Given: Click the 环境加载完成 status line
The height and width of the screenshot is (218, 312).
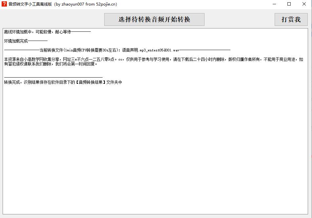Looking at the screenshot, I should pos(16,41).
